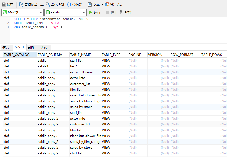Viewport: 227px width, 157px height.
Task: Select 'actor_info' in sakila_copy_2 row
Action: click(x=86, y=119)
